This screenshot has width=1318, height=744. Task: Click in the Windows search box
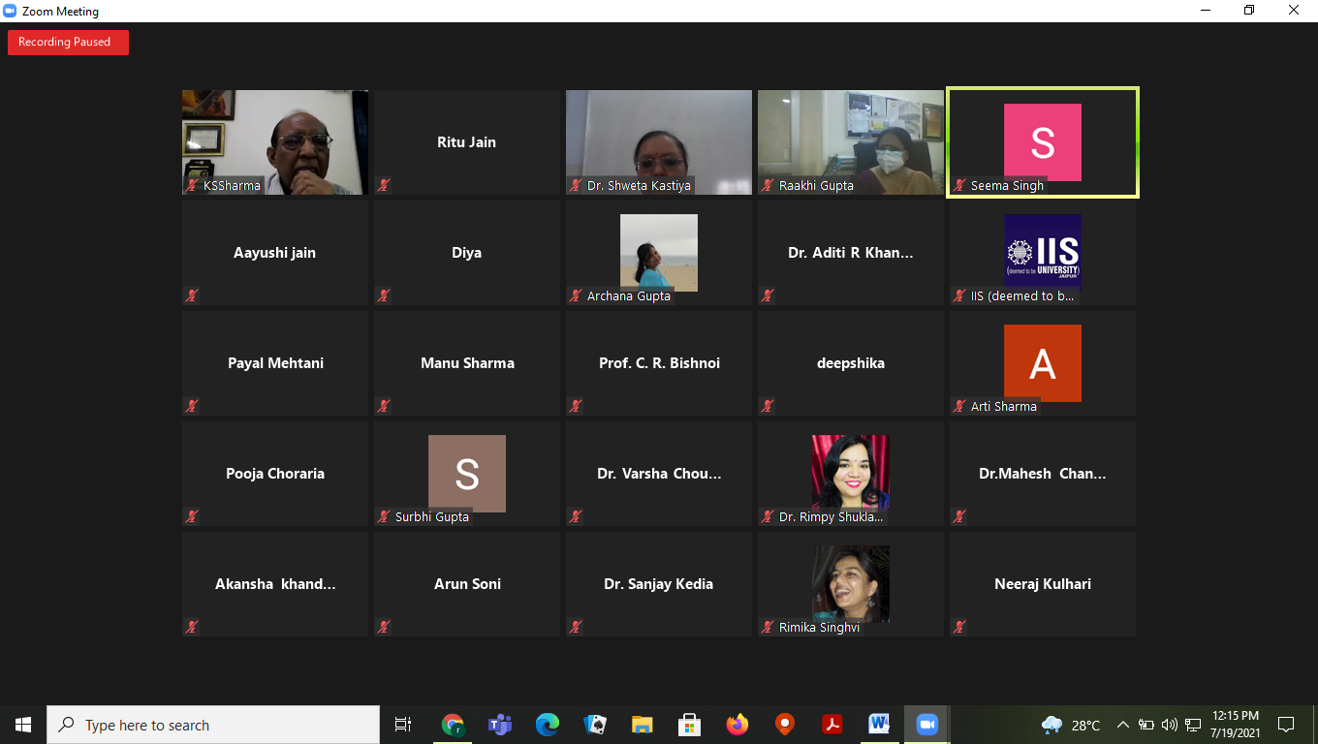213,725
